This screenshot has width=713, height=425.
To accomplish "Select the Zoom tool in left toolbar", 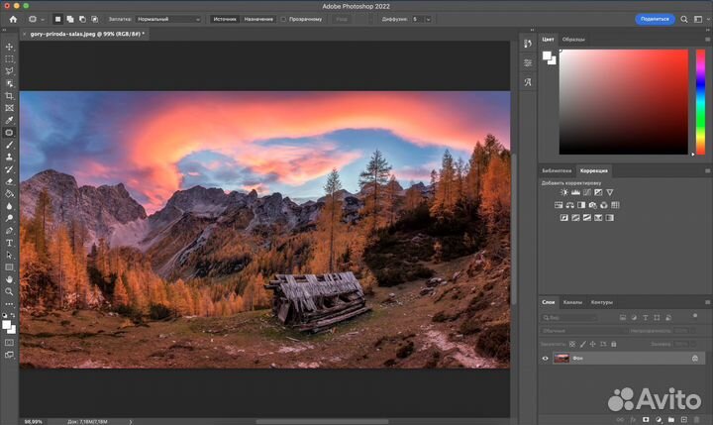I will (x=9, y=291).
